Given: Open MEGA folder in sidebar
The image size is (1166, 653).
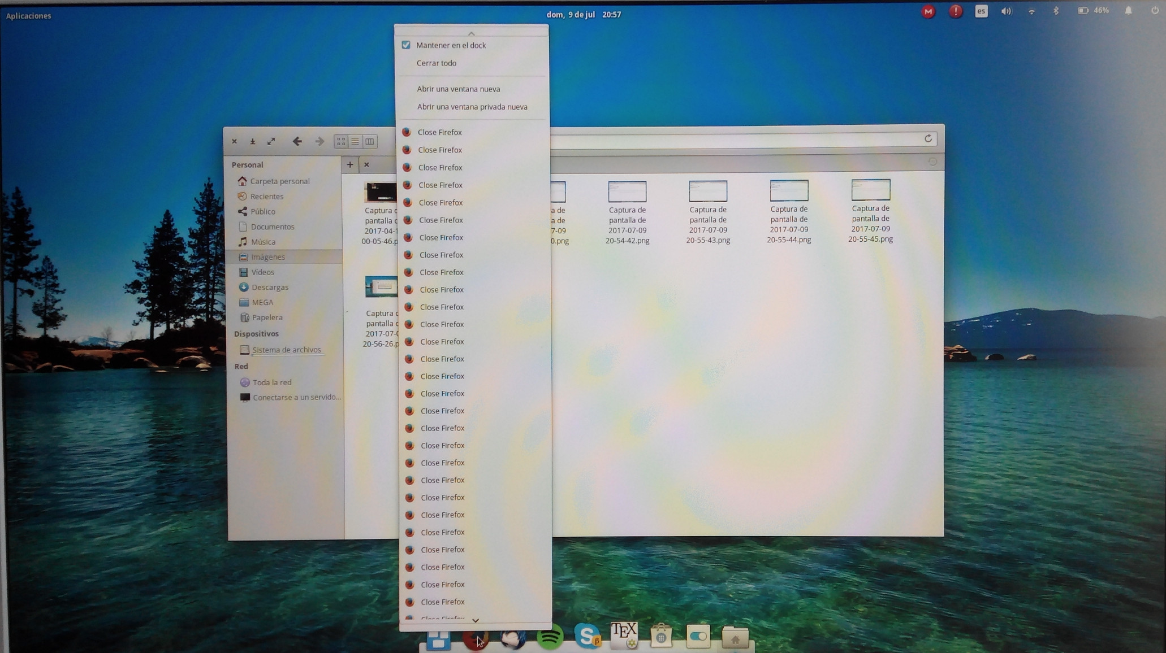Looking at the screenshot, I should coord(262,303).
